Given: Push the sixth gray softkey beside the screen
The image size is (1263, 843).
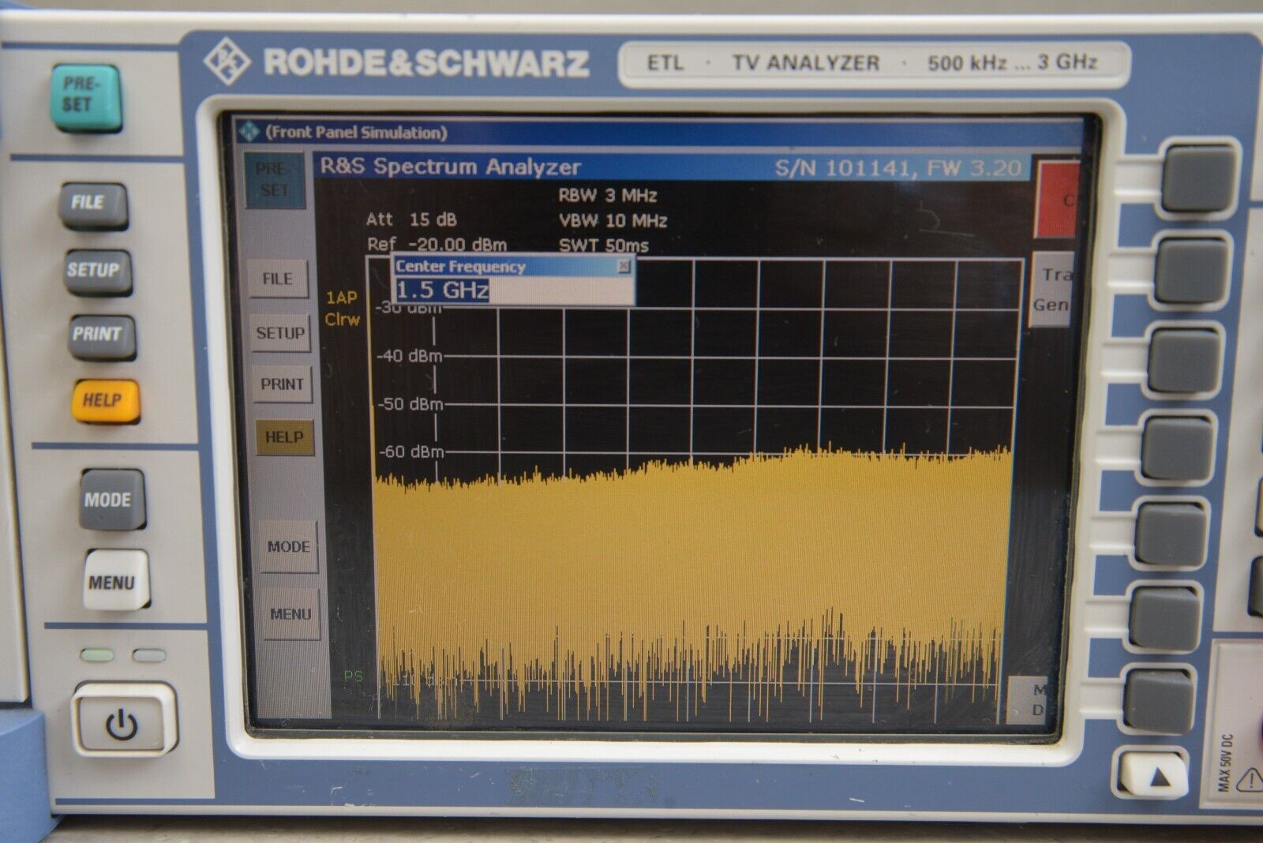Looking at the screenshot, I should click(x=1165, y=618).
